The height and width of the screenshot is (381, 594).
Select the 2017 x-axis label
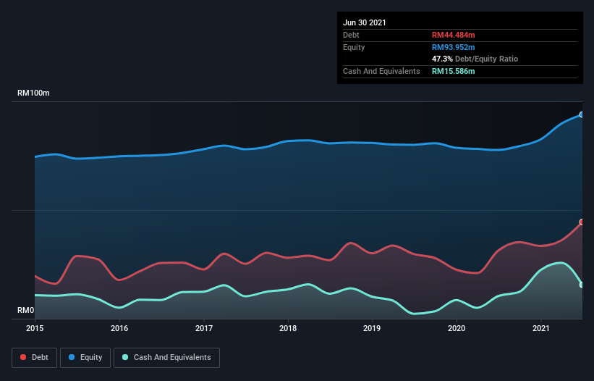[x=204, y=328]
